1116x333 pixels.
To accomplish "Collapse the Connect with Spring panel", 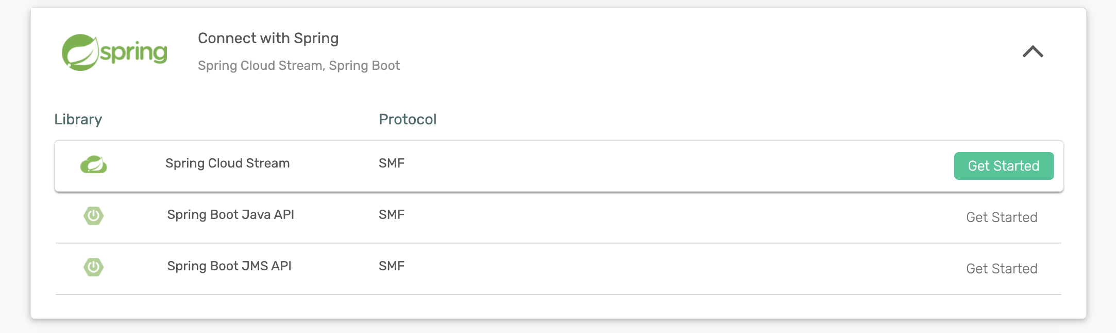I will [1032, 51].
